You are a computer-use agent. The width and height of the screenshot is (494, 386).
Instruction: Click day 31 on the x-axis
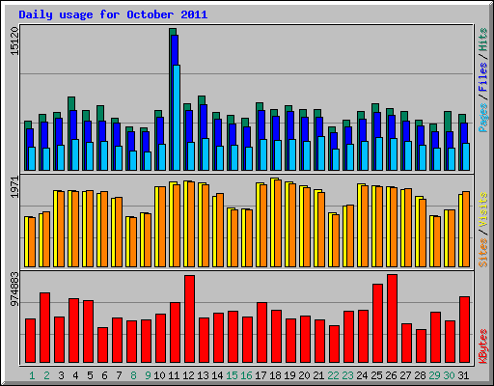click(x=463, y=375)
